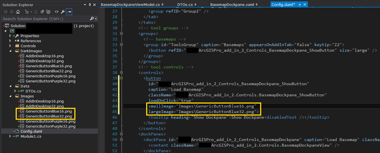This screenshot has width=380, height=153.
Task: Toggle pin on Config.daml* tab
Action: pos(300,4)
